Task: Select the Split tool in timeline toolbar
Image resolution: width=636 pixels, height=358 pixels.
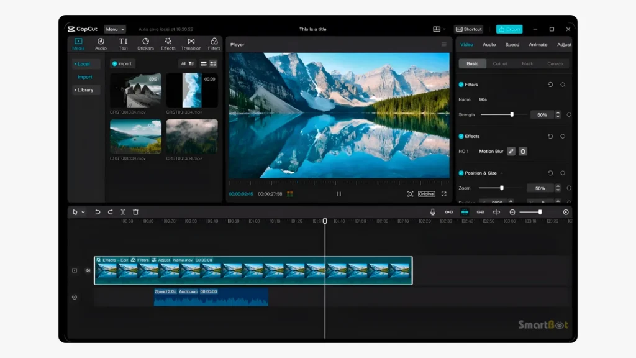Action: [124, 212]
